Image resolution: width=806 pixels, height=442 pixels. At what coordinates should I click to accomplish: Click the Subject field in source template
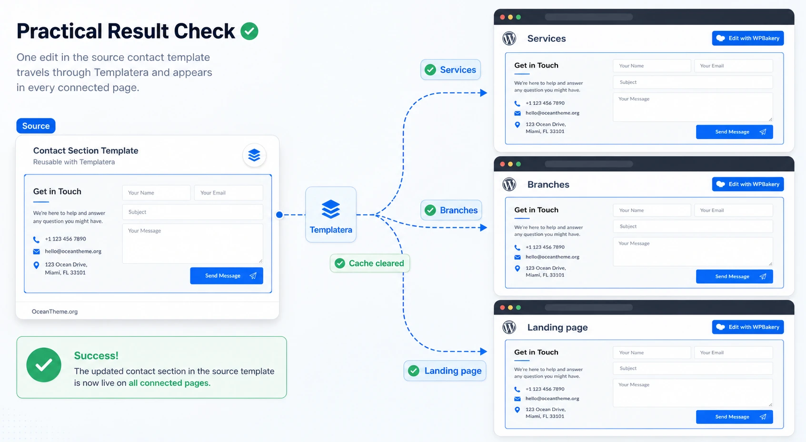click(193, 212)
